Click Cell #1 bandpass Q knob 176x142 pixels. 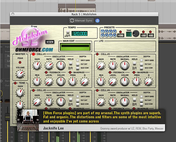pyautogui.click(x=85, y=81)
